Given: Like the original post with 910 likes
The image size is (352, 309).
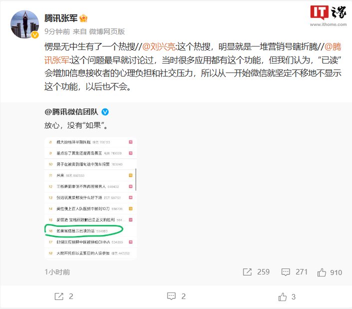Looking at the screenshot, I should click(x=322, y=272).
